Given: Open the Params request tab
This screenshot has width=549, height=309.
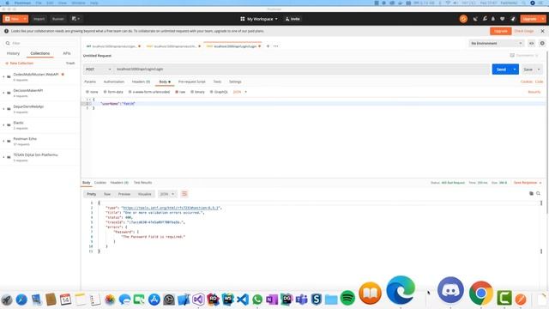Looking at the screenshot, I should (x=90, y=82).
